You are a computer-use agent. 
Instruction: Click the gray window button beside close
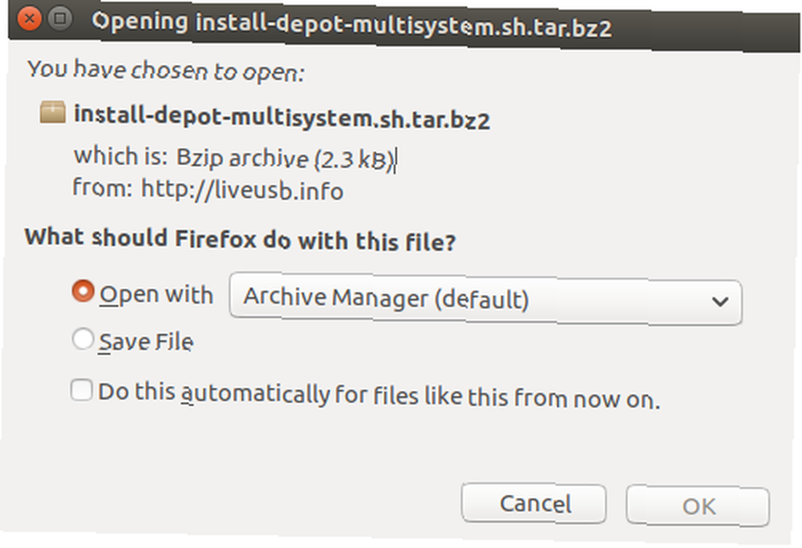(60, 19)
